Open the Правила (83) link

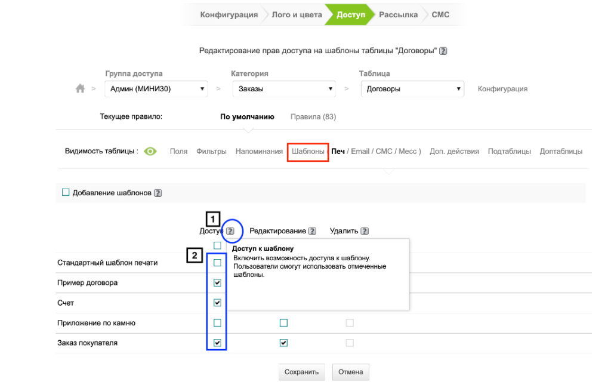[x=313, y=117]
